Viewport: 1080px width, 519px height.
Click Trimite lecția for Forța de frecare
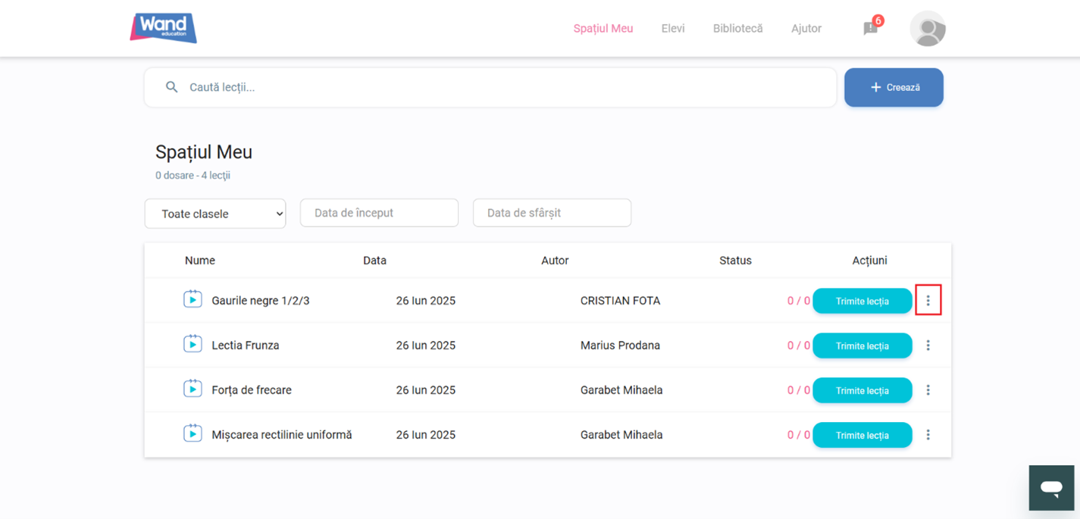pyautogui.click(x=862, y=391)
